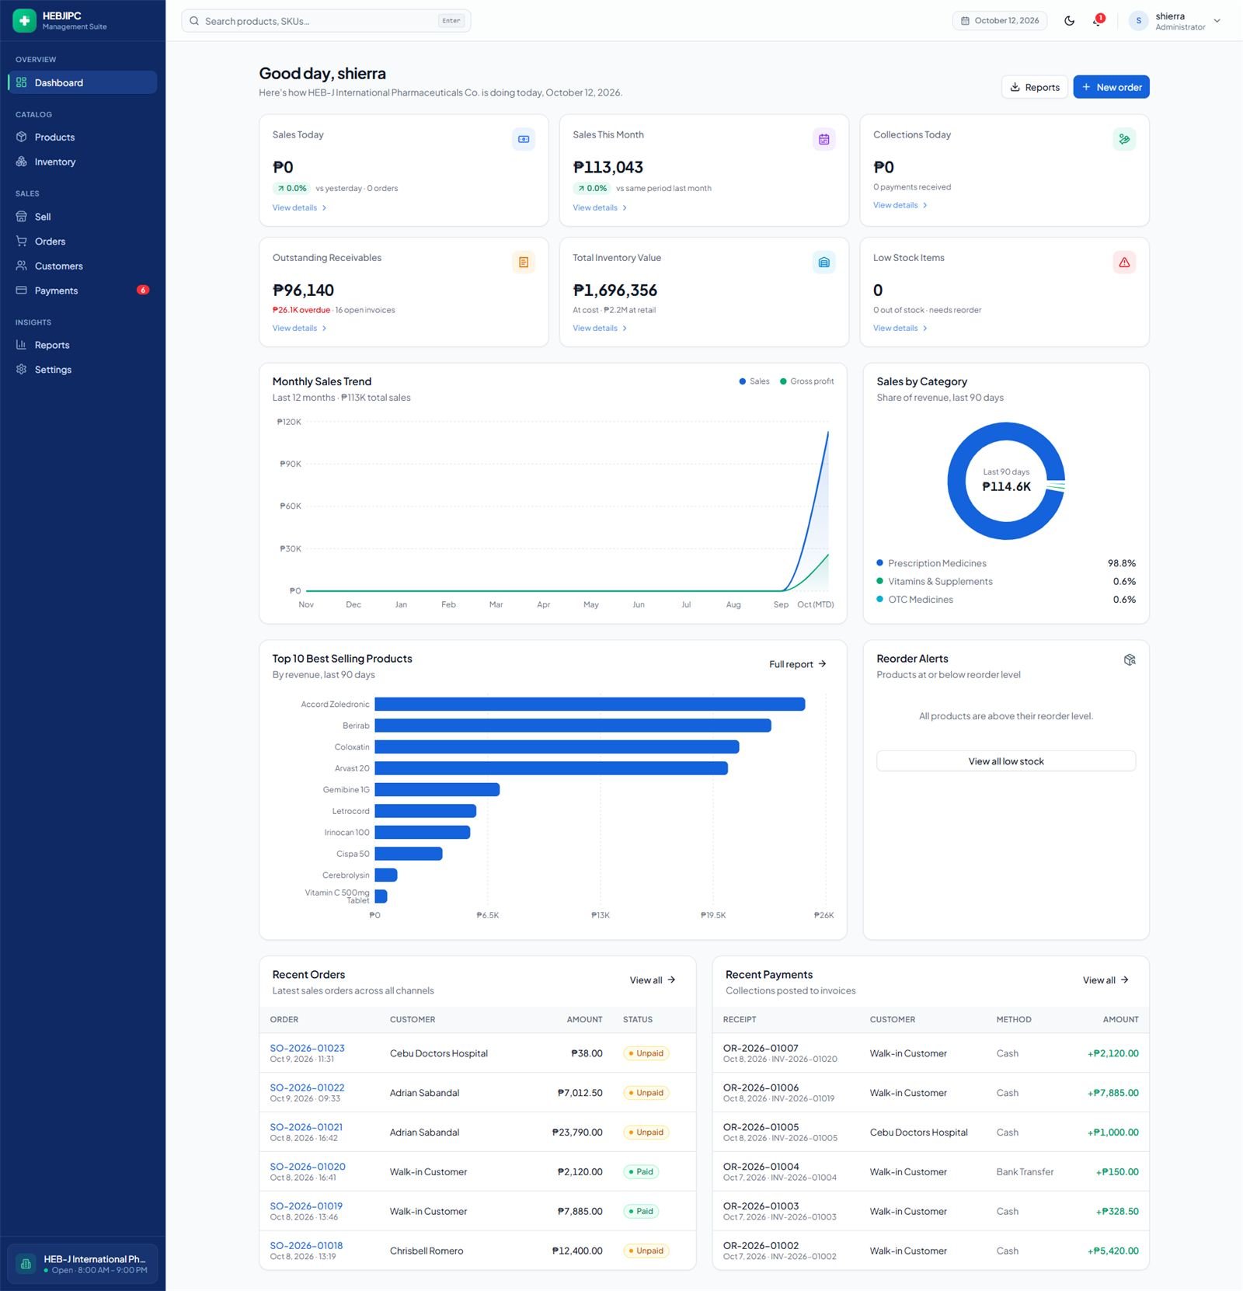Toggle Sales series in chart legend
The width and height of the screenshot is (1243, 1291).
click(x=754, y=381)
